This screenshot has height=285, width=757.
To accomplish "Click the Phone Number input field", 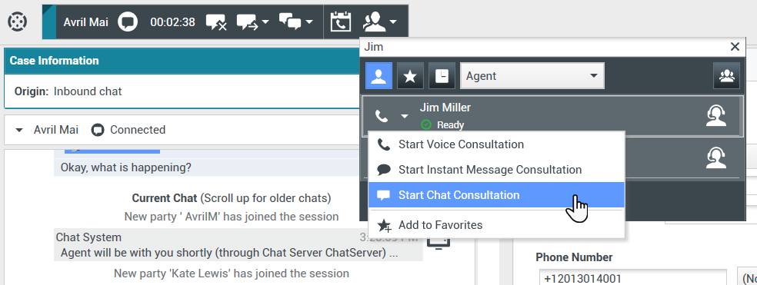I will [x=632, y=278].
